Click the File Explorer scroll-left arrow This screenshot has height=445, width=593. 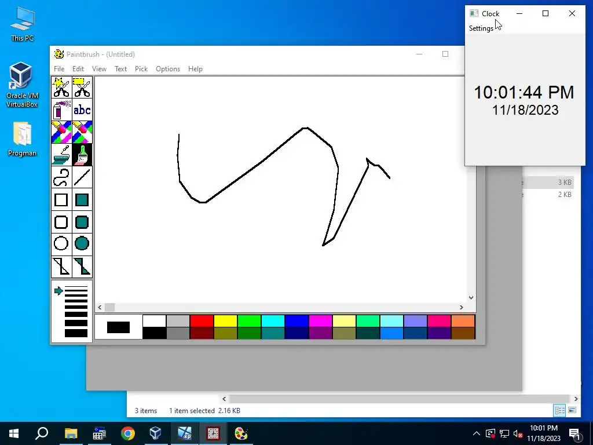[224, 399]
